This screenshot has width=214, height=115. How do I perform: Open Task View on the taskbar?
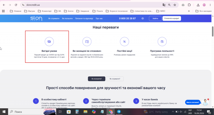(60, 112)
